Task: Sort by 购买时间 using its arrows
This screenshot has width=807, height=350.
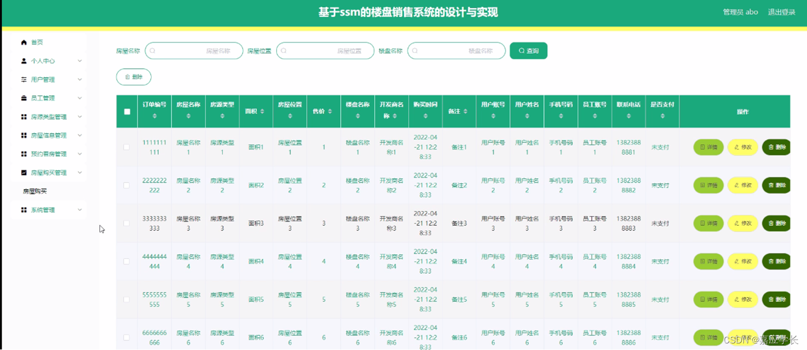Action: tap(425, 116)
